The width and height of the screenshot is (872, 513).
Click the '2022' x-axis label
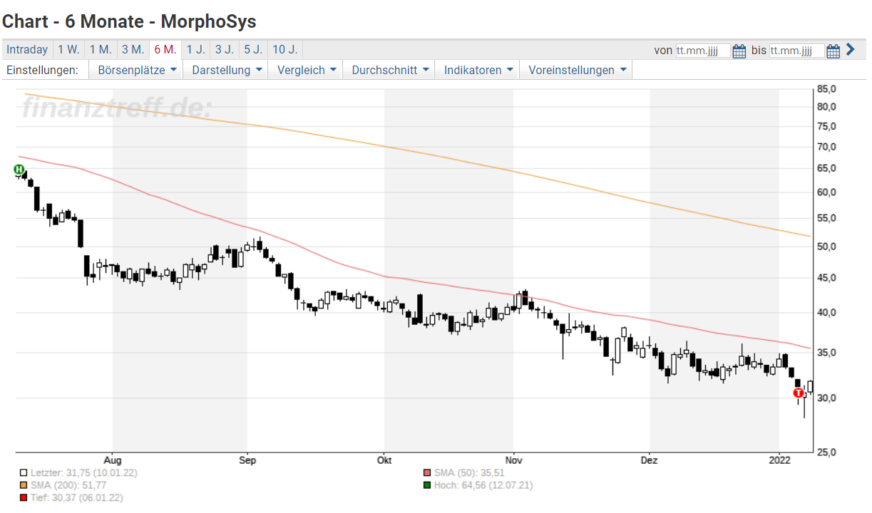pos(779,459)
